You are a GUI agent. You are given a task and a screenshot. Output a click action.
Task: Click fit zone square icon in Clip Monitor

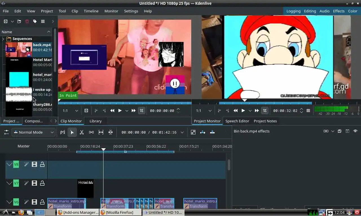86,111
